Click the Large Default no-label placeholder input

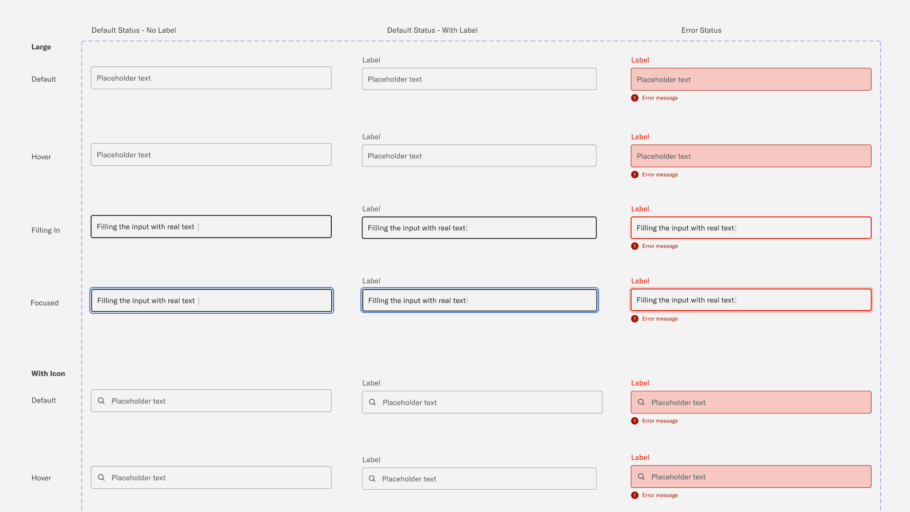coord(211,78)
